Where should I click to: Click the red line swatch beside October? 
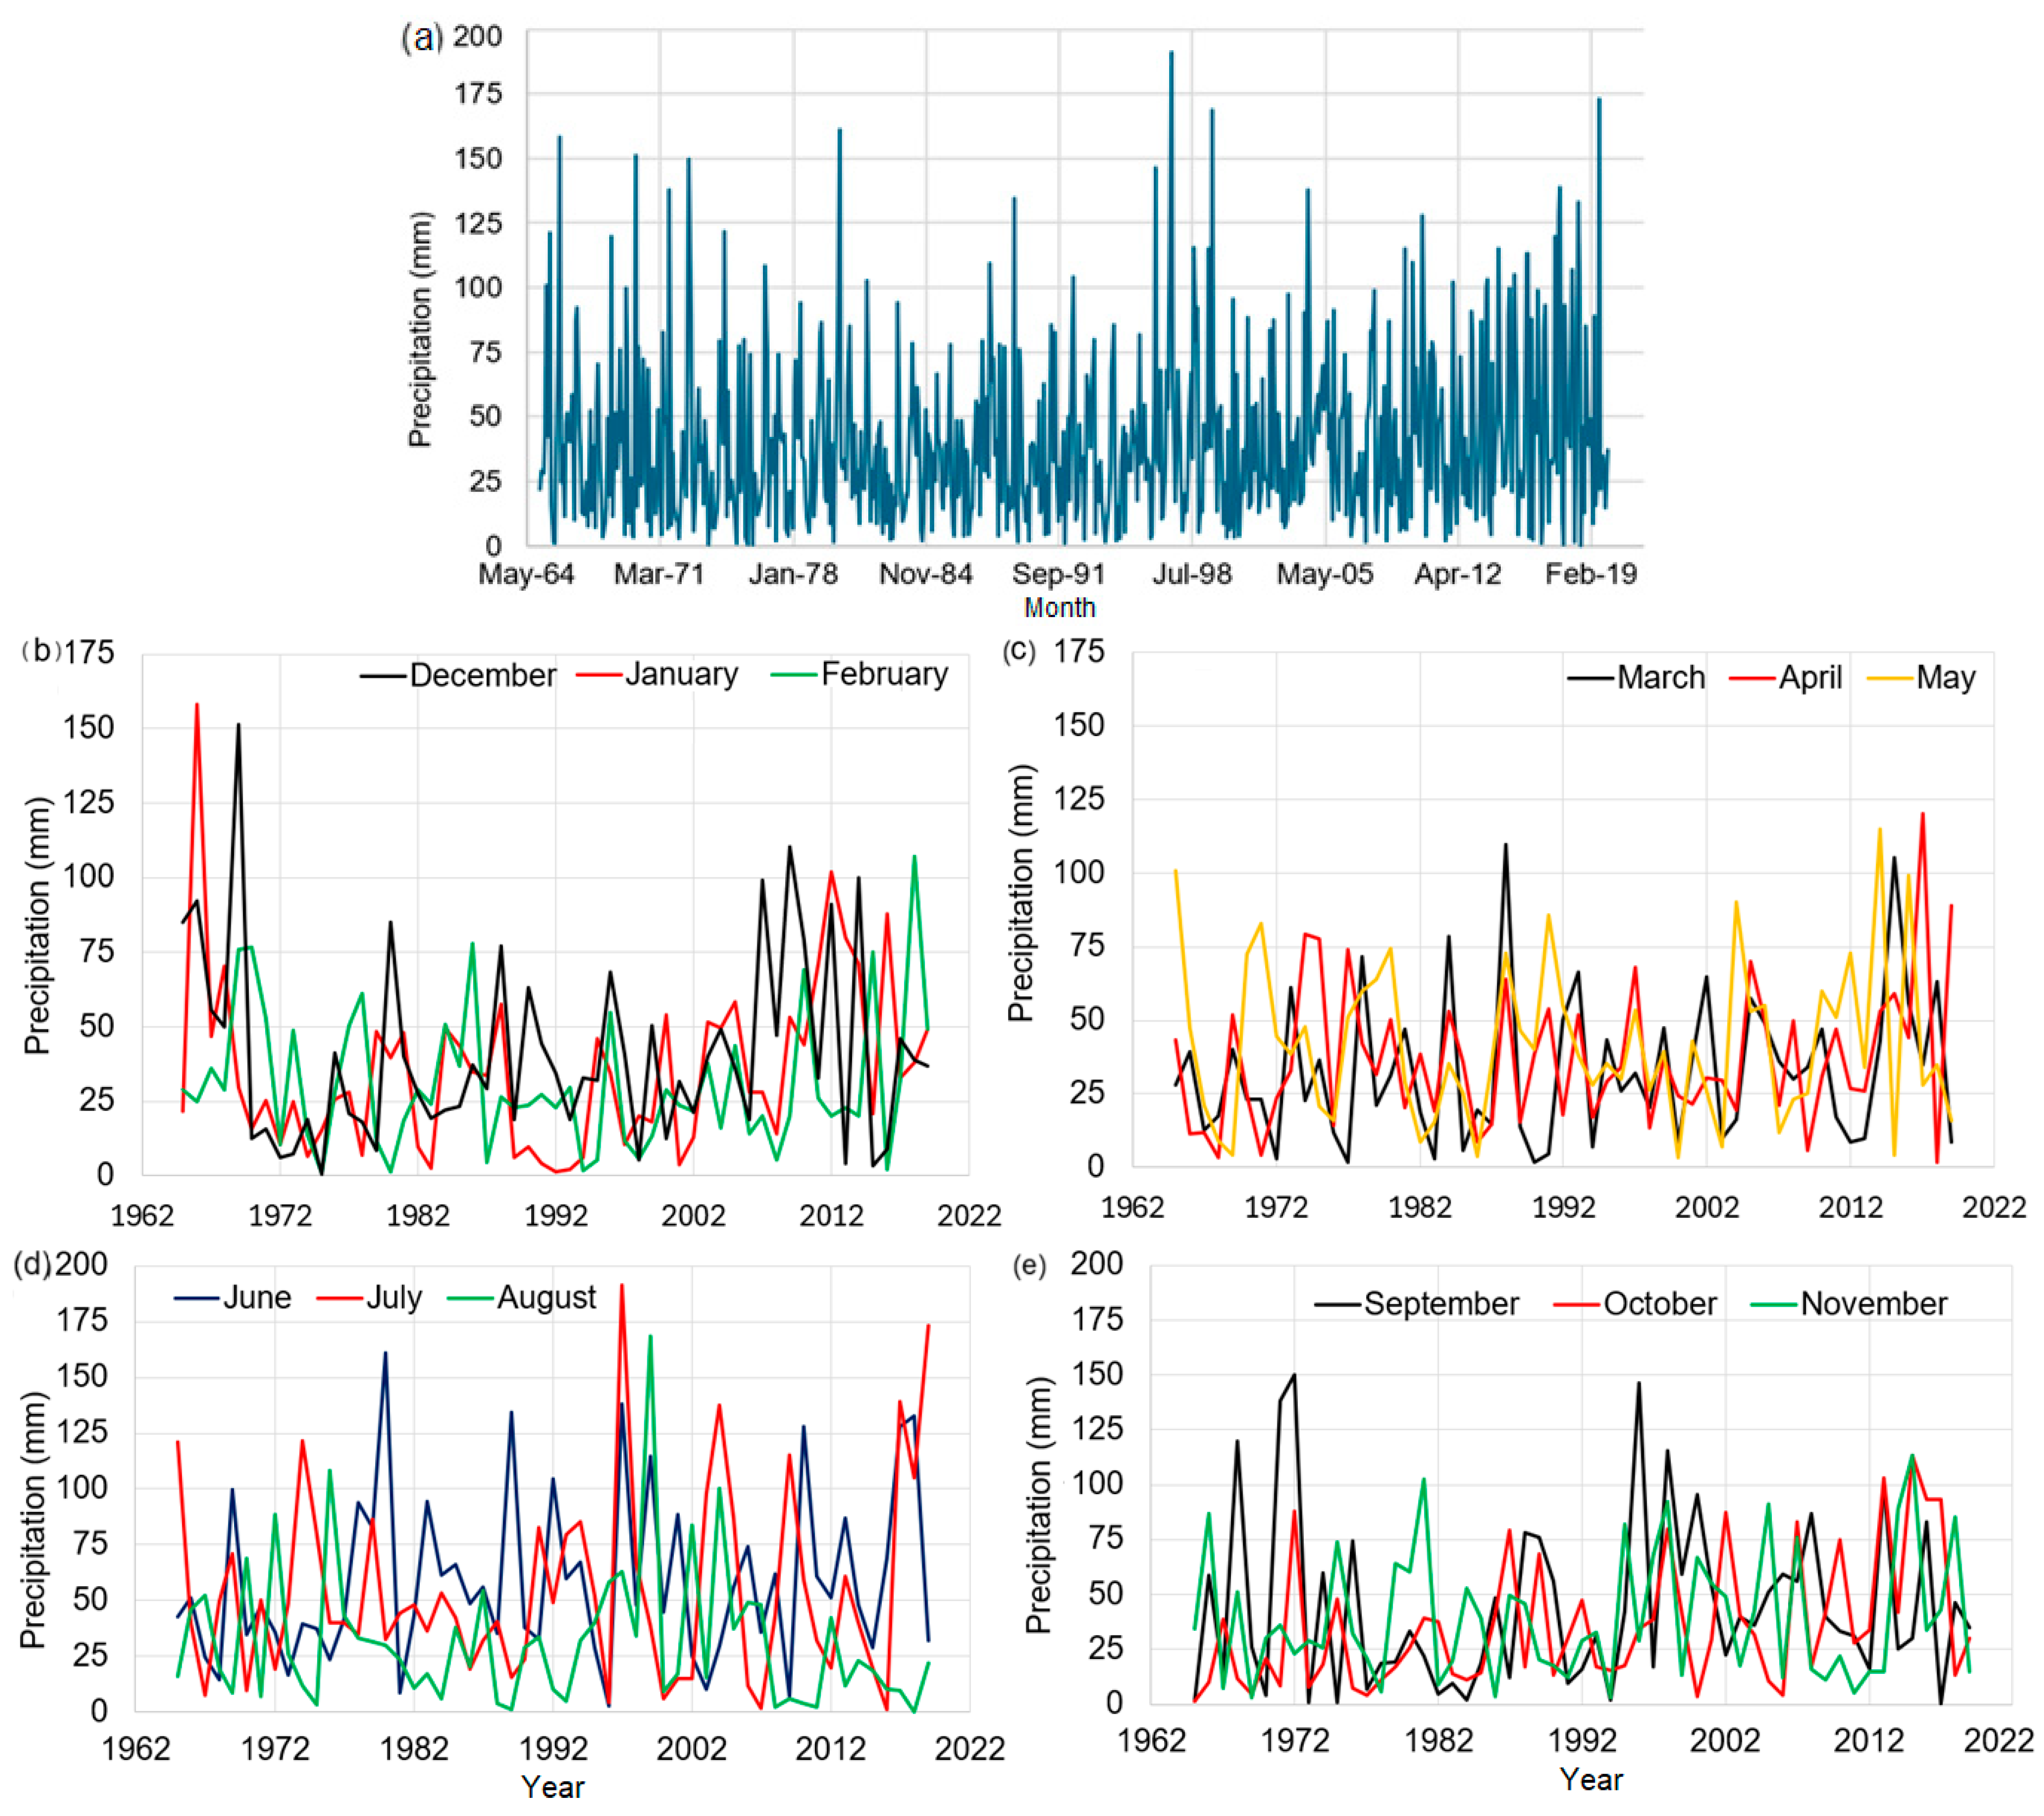[x=1577, y=1304]
